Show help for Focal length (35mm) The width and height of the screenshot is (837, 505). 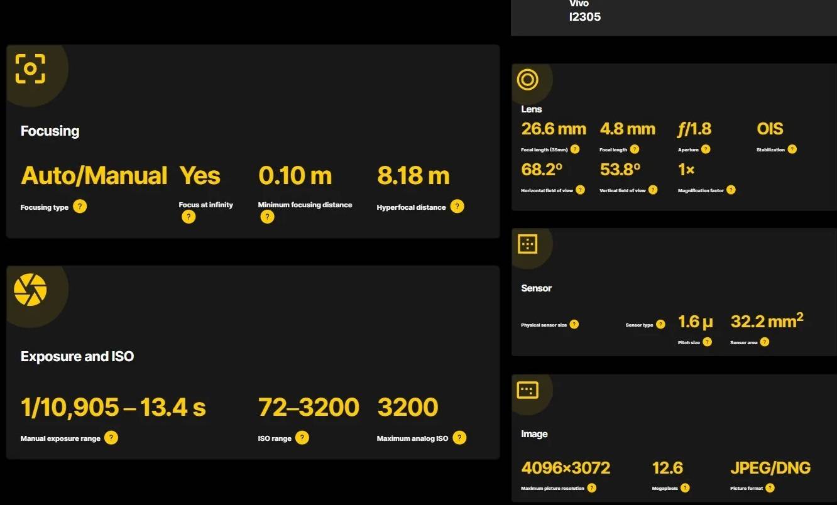tap(575, 149)
